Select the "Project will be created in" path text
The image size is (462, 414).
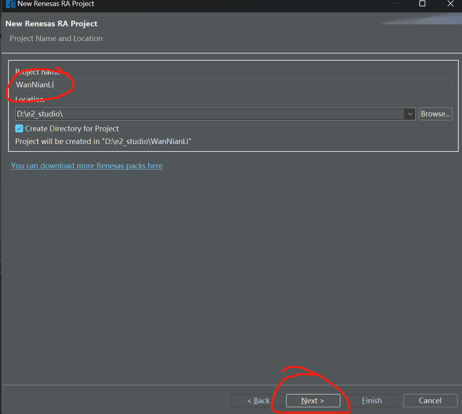[x=103, y=141]
